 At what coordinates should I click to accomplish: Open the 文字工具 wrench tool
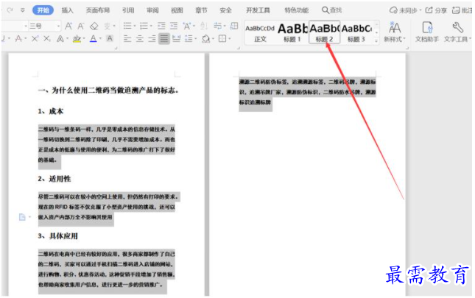pyautogui.click(x=457, y=32)
